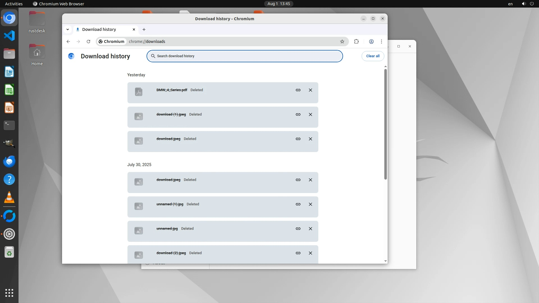Go back using the back arrow
Screen dimensions: 539x303
[68, 42]
